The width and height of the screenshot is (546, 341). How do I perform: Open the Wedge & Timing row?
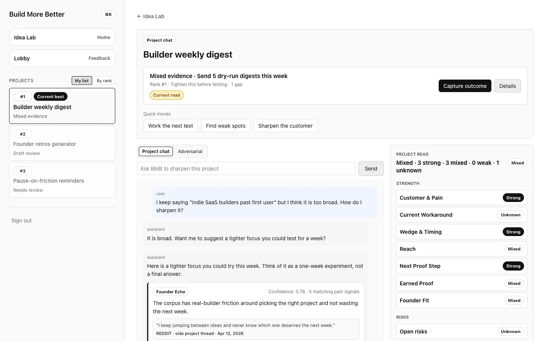click(x=462, y=232)
